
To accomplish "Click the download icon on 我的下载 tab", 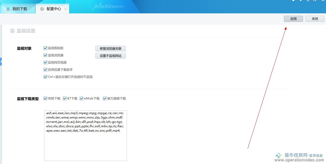I will 8,9.
